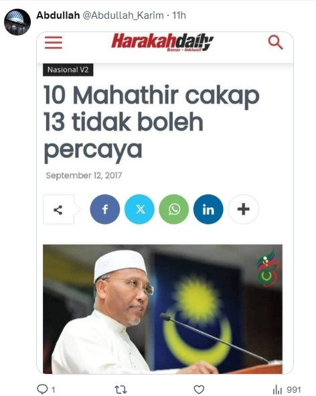Open the hamburger menu icon
Viewport: 316px width, 396px height.
pyautogui.click(x=54, y=42)
